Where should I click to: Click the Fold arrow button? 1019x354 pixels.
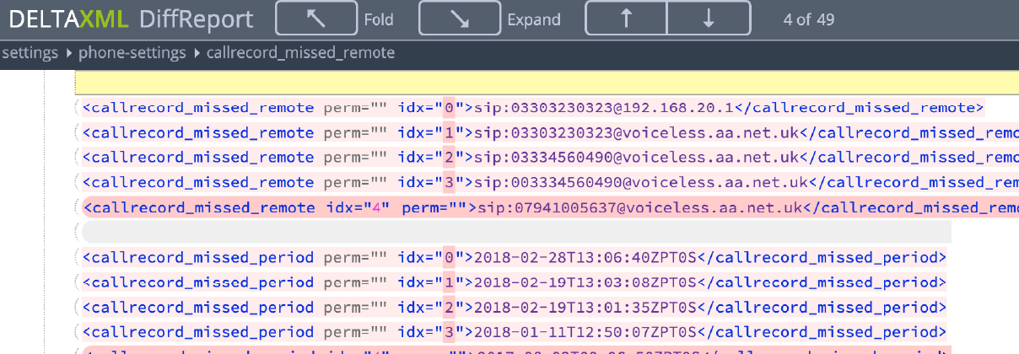click(x=315, y=19)
